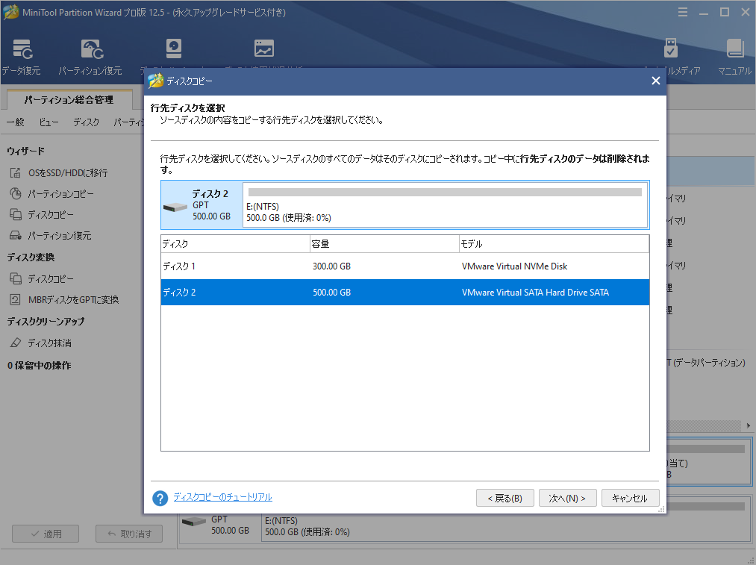Image resolution: width=756 pixels, height=565 pixels.
Task: Click the ディスクコピー icon under ウィザード
Action: point(16,214)
